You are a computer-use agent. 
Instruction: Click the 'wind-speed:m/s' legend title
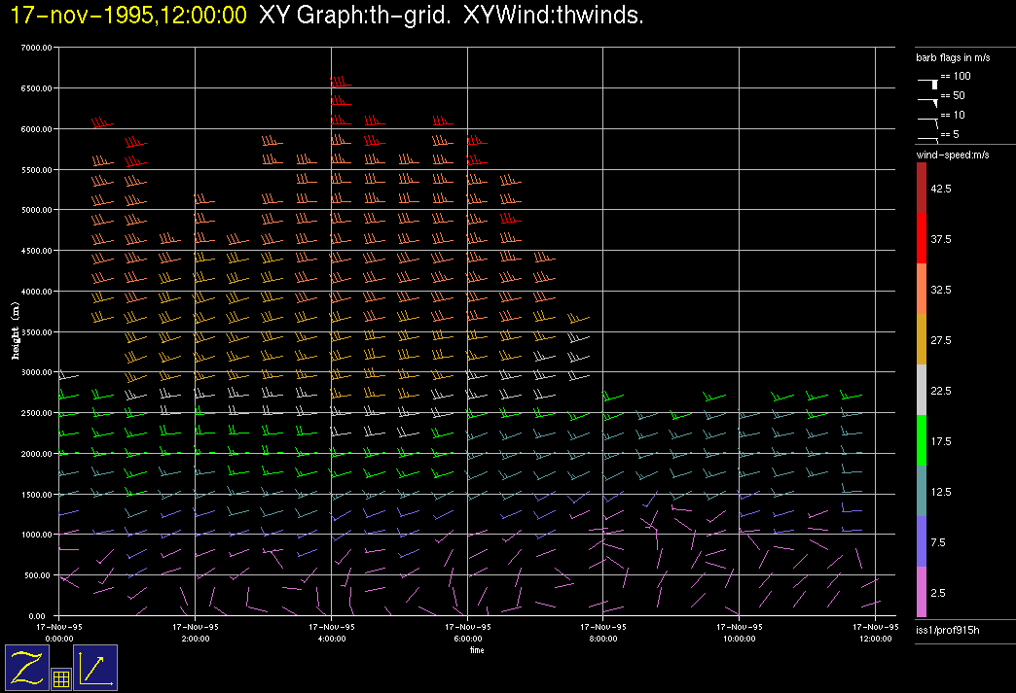[950, 155]
